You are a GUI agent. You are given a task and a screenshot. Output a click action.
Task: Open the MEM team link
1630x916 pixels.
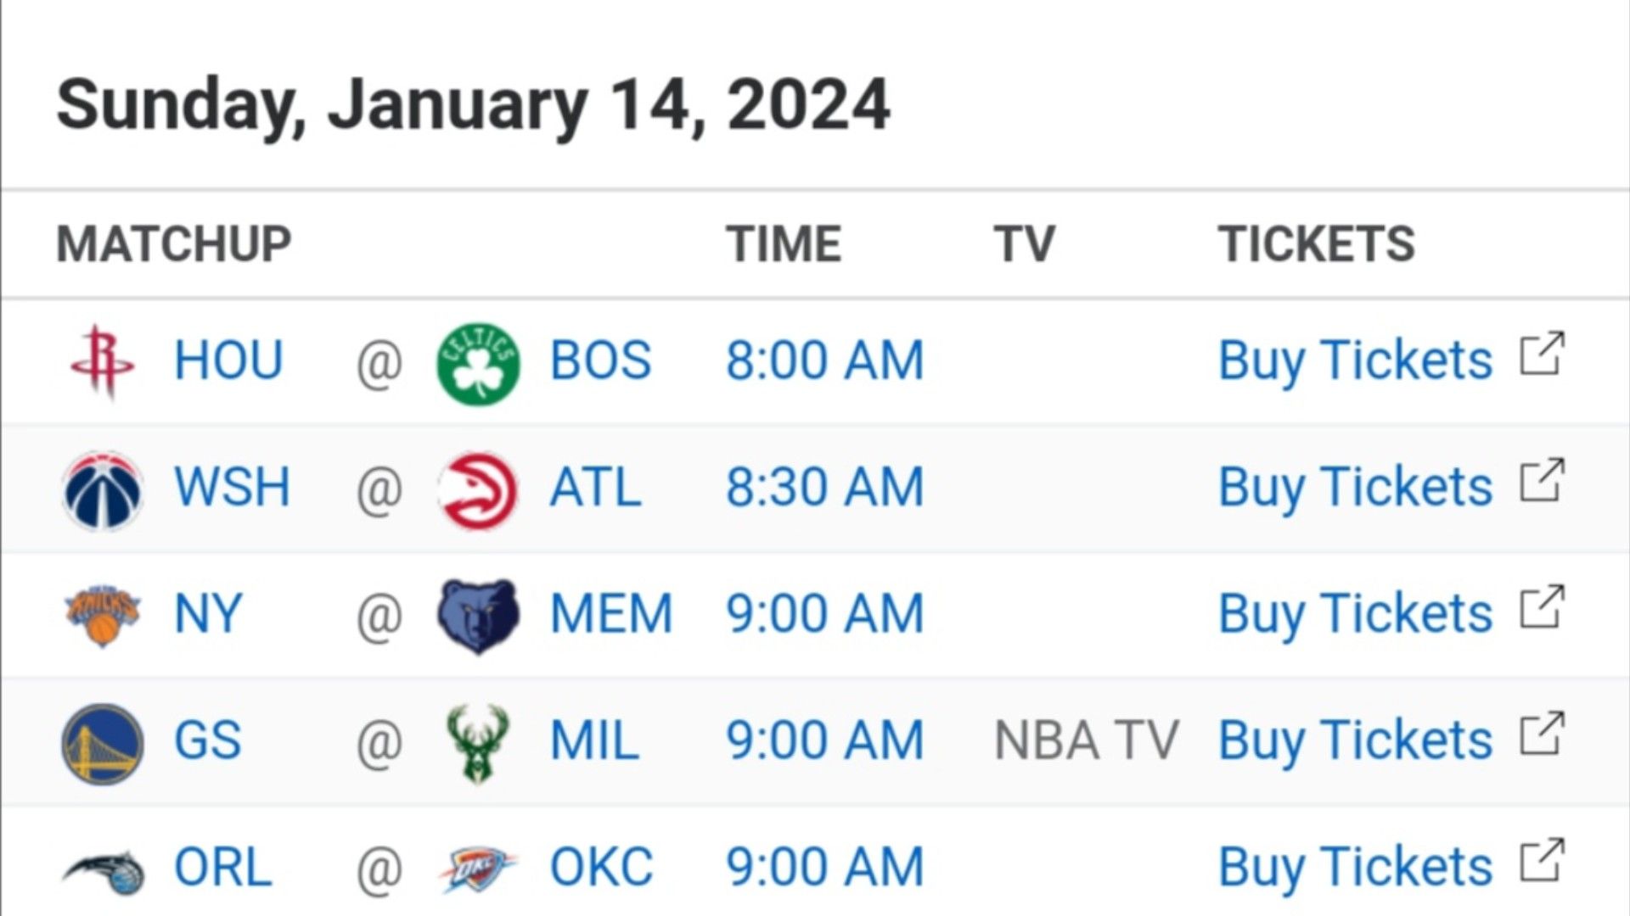point(611,614)
